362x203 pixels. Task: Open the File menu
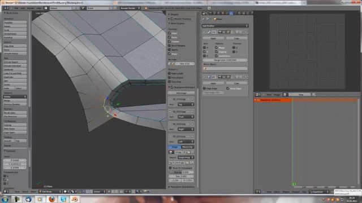tap(16, 8)
